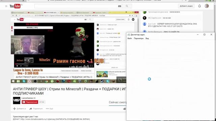Open Google Chrome on the streamed taskbar
Screen dimensions: 216x121
pos(47,81)
